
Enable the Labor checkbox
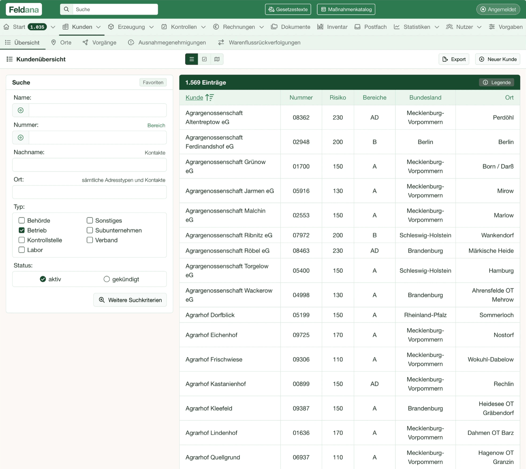coord(22,250)
